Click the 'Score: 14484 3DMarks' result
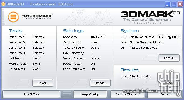Screen dimensions: 184x100 coord(135,76)
